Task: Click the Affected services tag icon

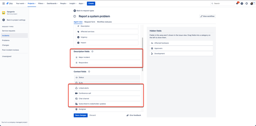Action: [x=78, y=32]
